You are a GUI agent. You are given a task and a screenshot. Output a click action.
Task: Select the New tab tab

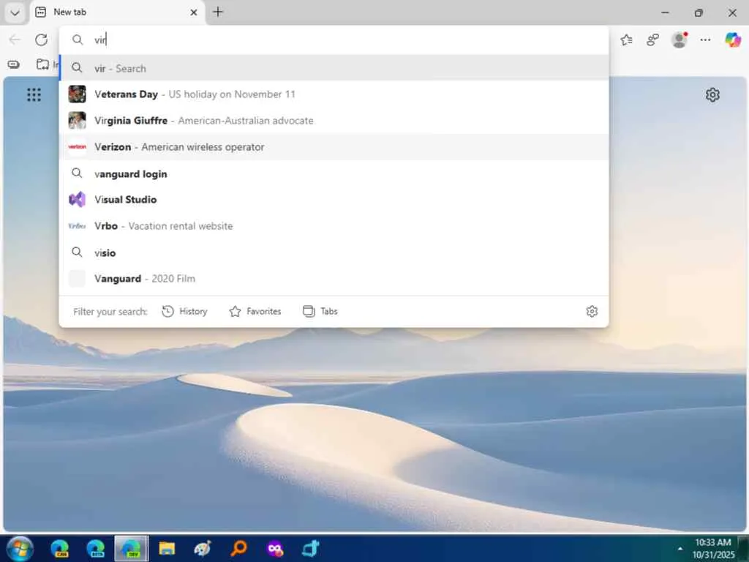click(x=118, y=12)
